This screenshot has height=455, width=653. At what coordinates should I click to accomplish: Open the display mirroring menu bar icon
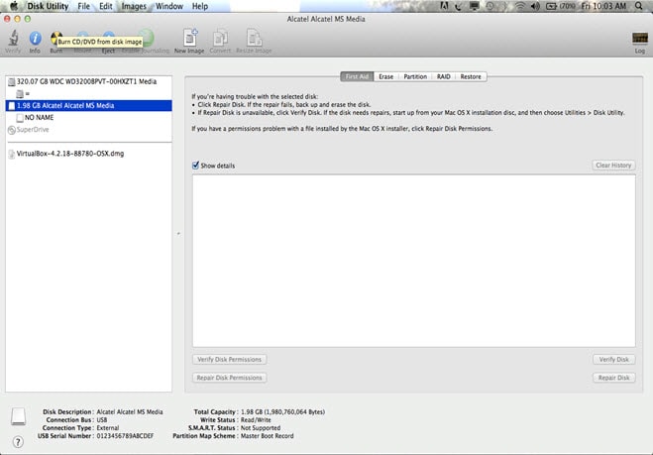474,6
